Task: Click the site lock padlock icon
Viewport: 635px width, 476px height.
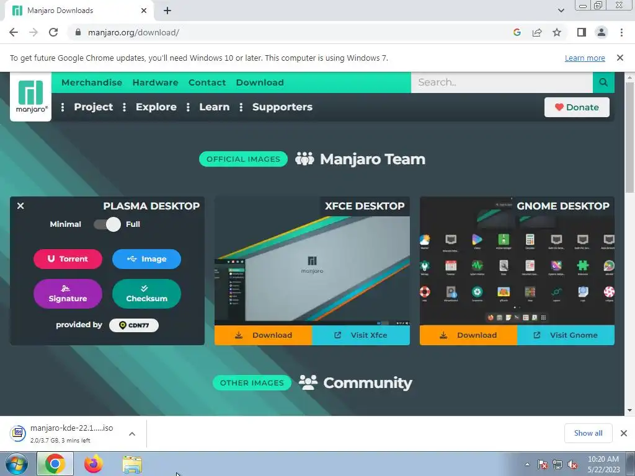Action: tap(78, 32)
